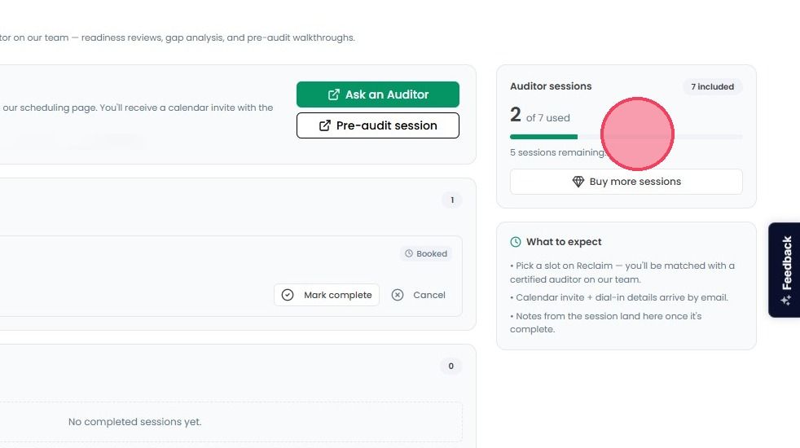
Task: Click the 7 included badge
Action: (x=712, y=86)
